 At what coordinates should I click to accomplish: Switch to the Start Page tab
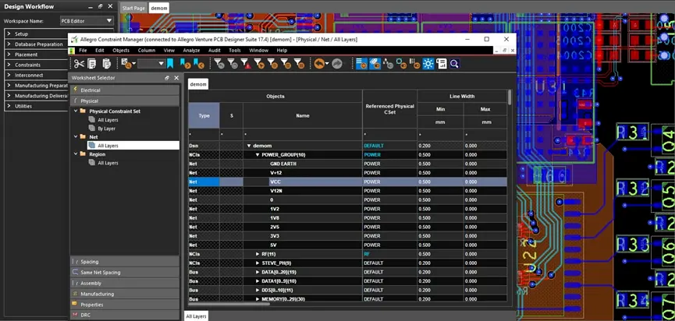click(x=133, y=7)
